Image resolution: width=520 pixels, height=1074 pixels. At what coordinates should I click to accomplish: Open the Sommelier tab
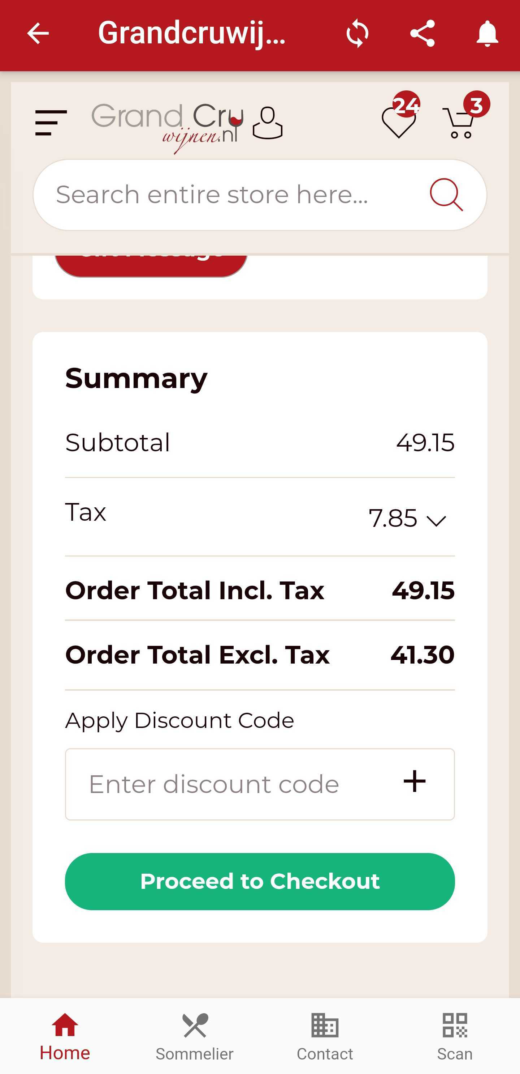coord(195,1036)
